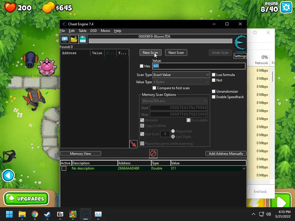This screenshot has width=295, height=221.
Task: Open Cheat Engine Settings
Action: [240, 56]
